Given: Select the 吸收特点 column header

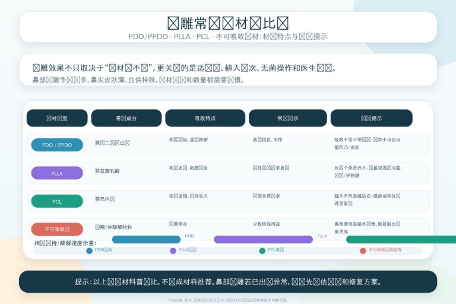Looking at the screenshot, I should [205, 118].
